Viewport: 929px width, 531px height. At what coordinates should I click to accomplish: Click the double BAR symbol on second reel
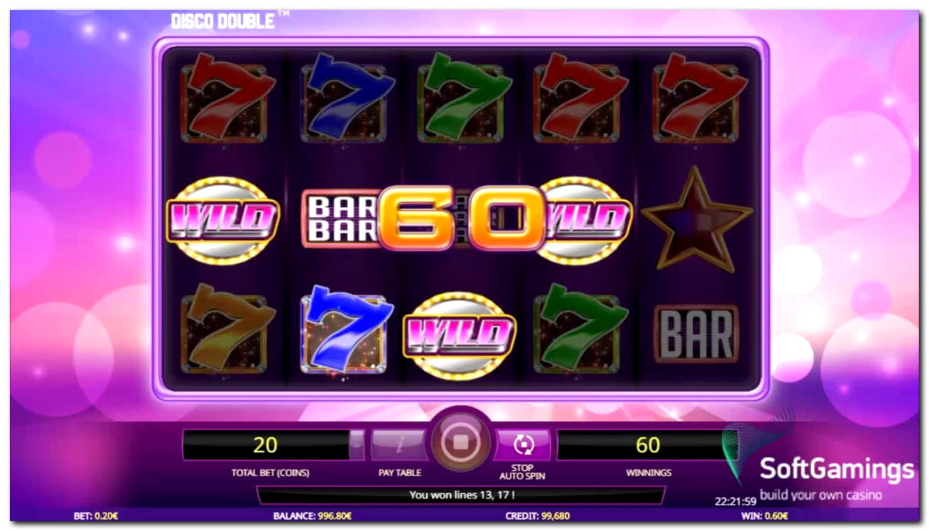tap(340, 219)
